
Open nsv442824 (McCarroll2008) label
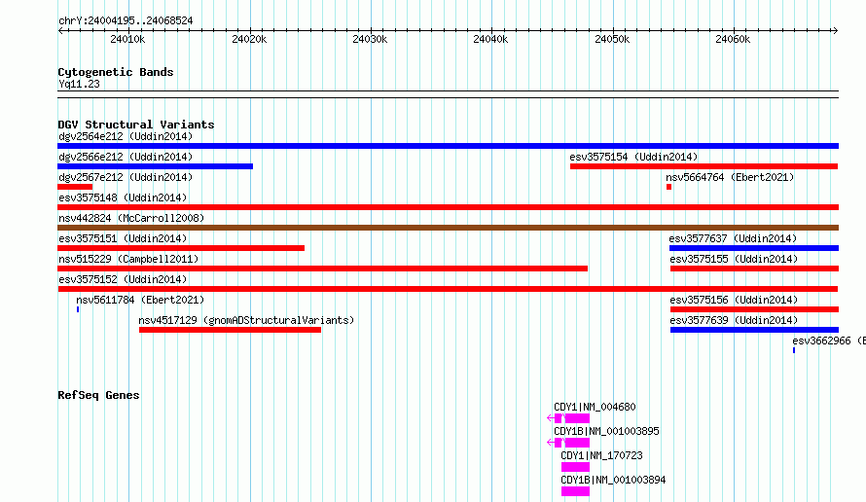(131, 218)
